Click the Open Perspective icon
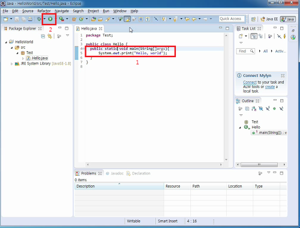This screenshot has height=228, width=300. [x=253, y=19]
